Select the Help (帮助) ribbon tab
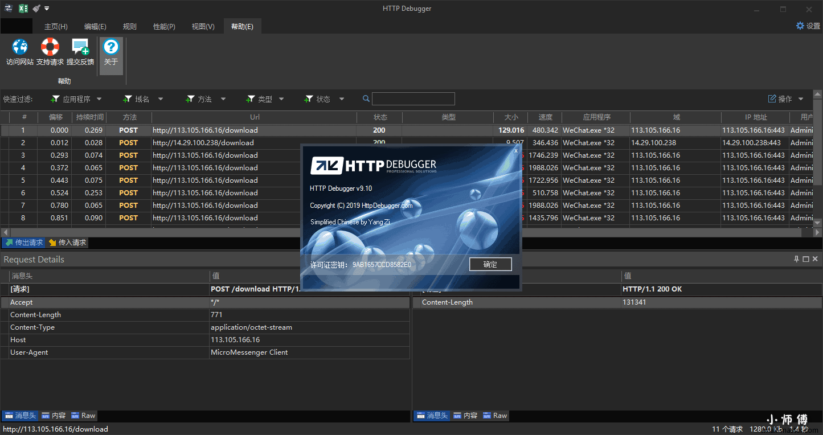 [242, 27]
